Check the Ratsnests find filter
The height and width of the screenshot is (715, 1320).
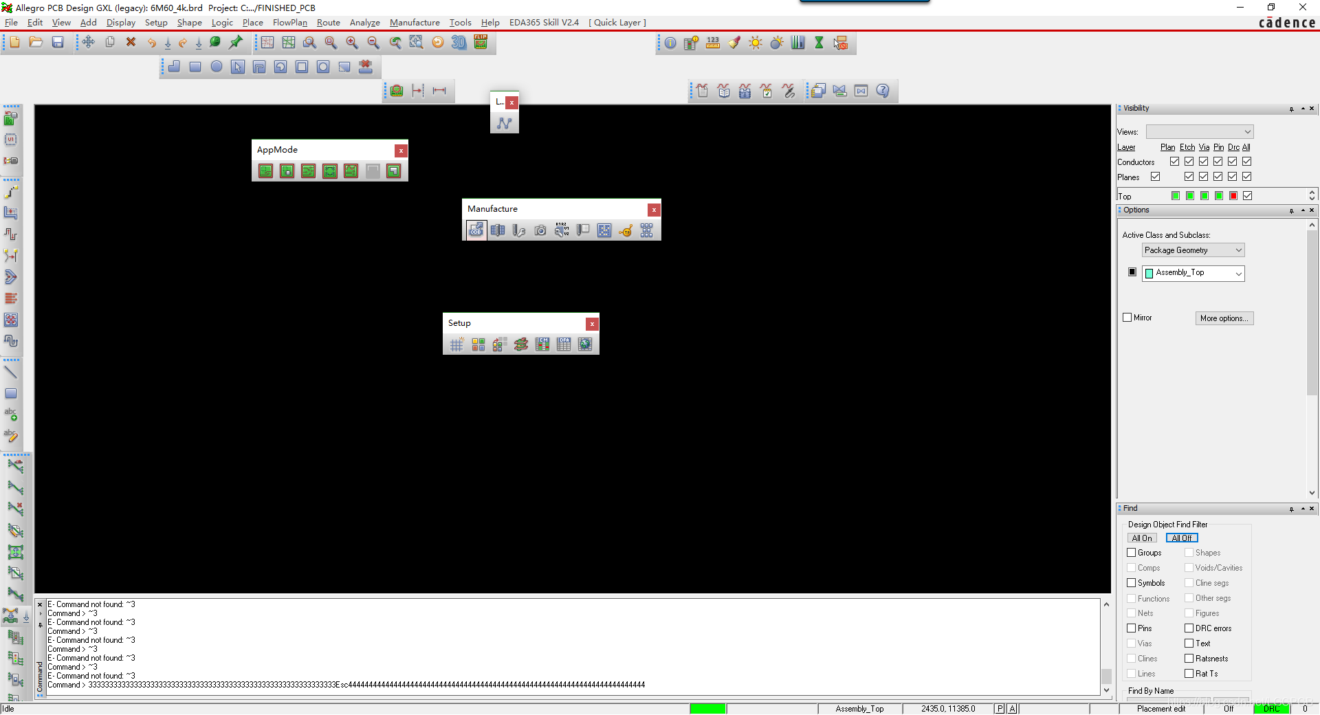[1189, 659]
